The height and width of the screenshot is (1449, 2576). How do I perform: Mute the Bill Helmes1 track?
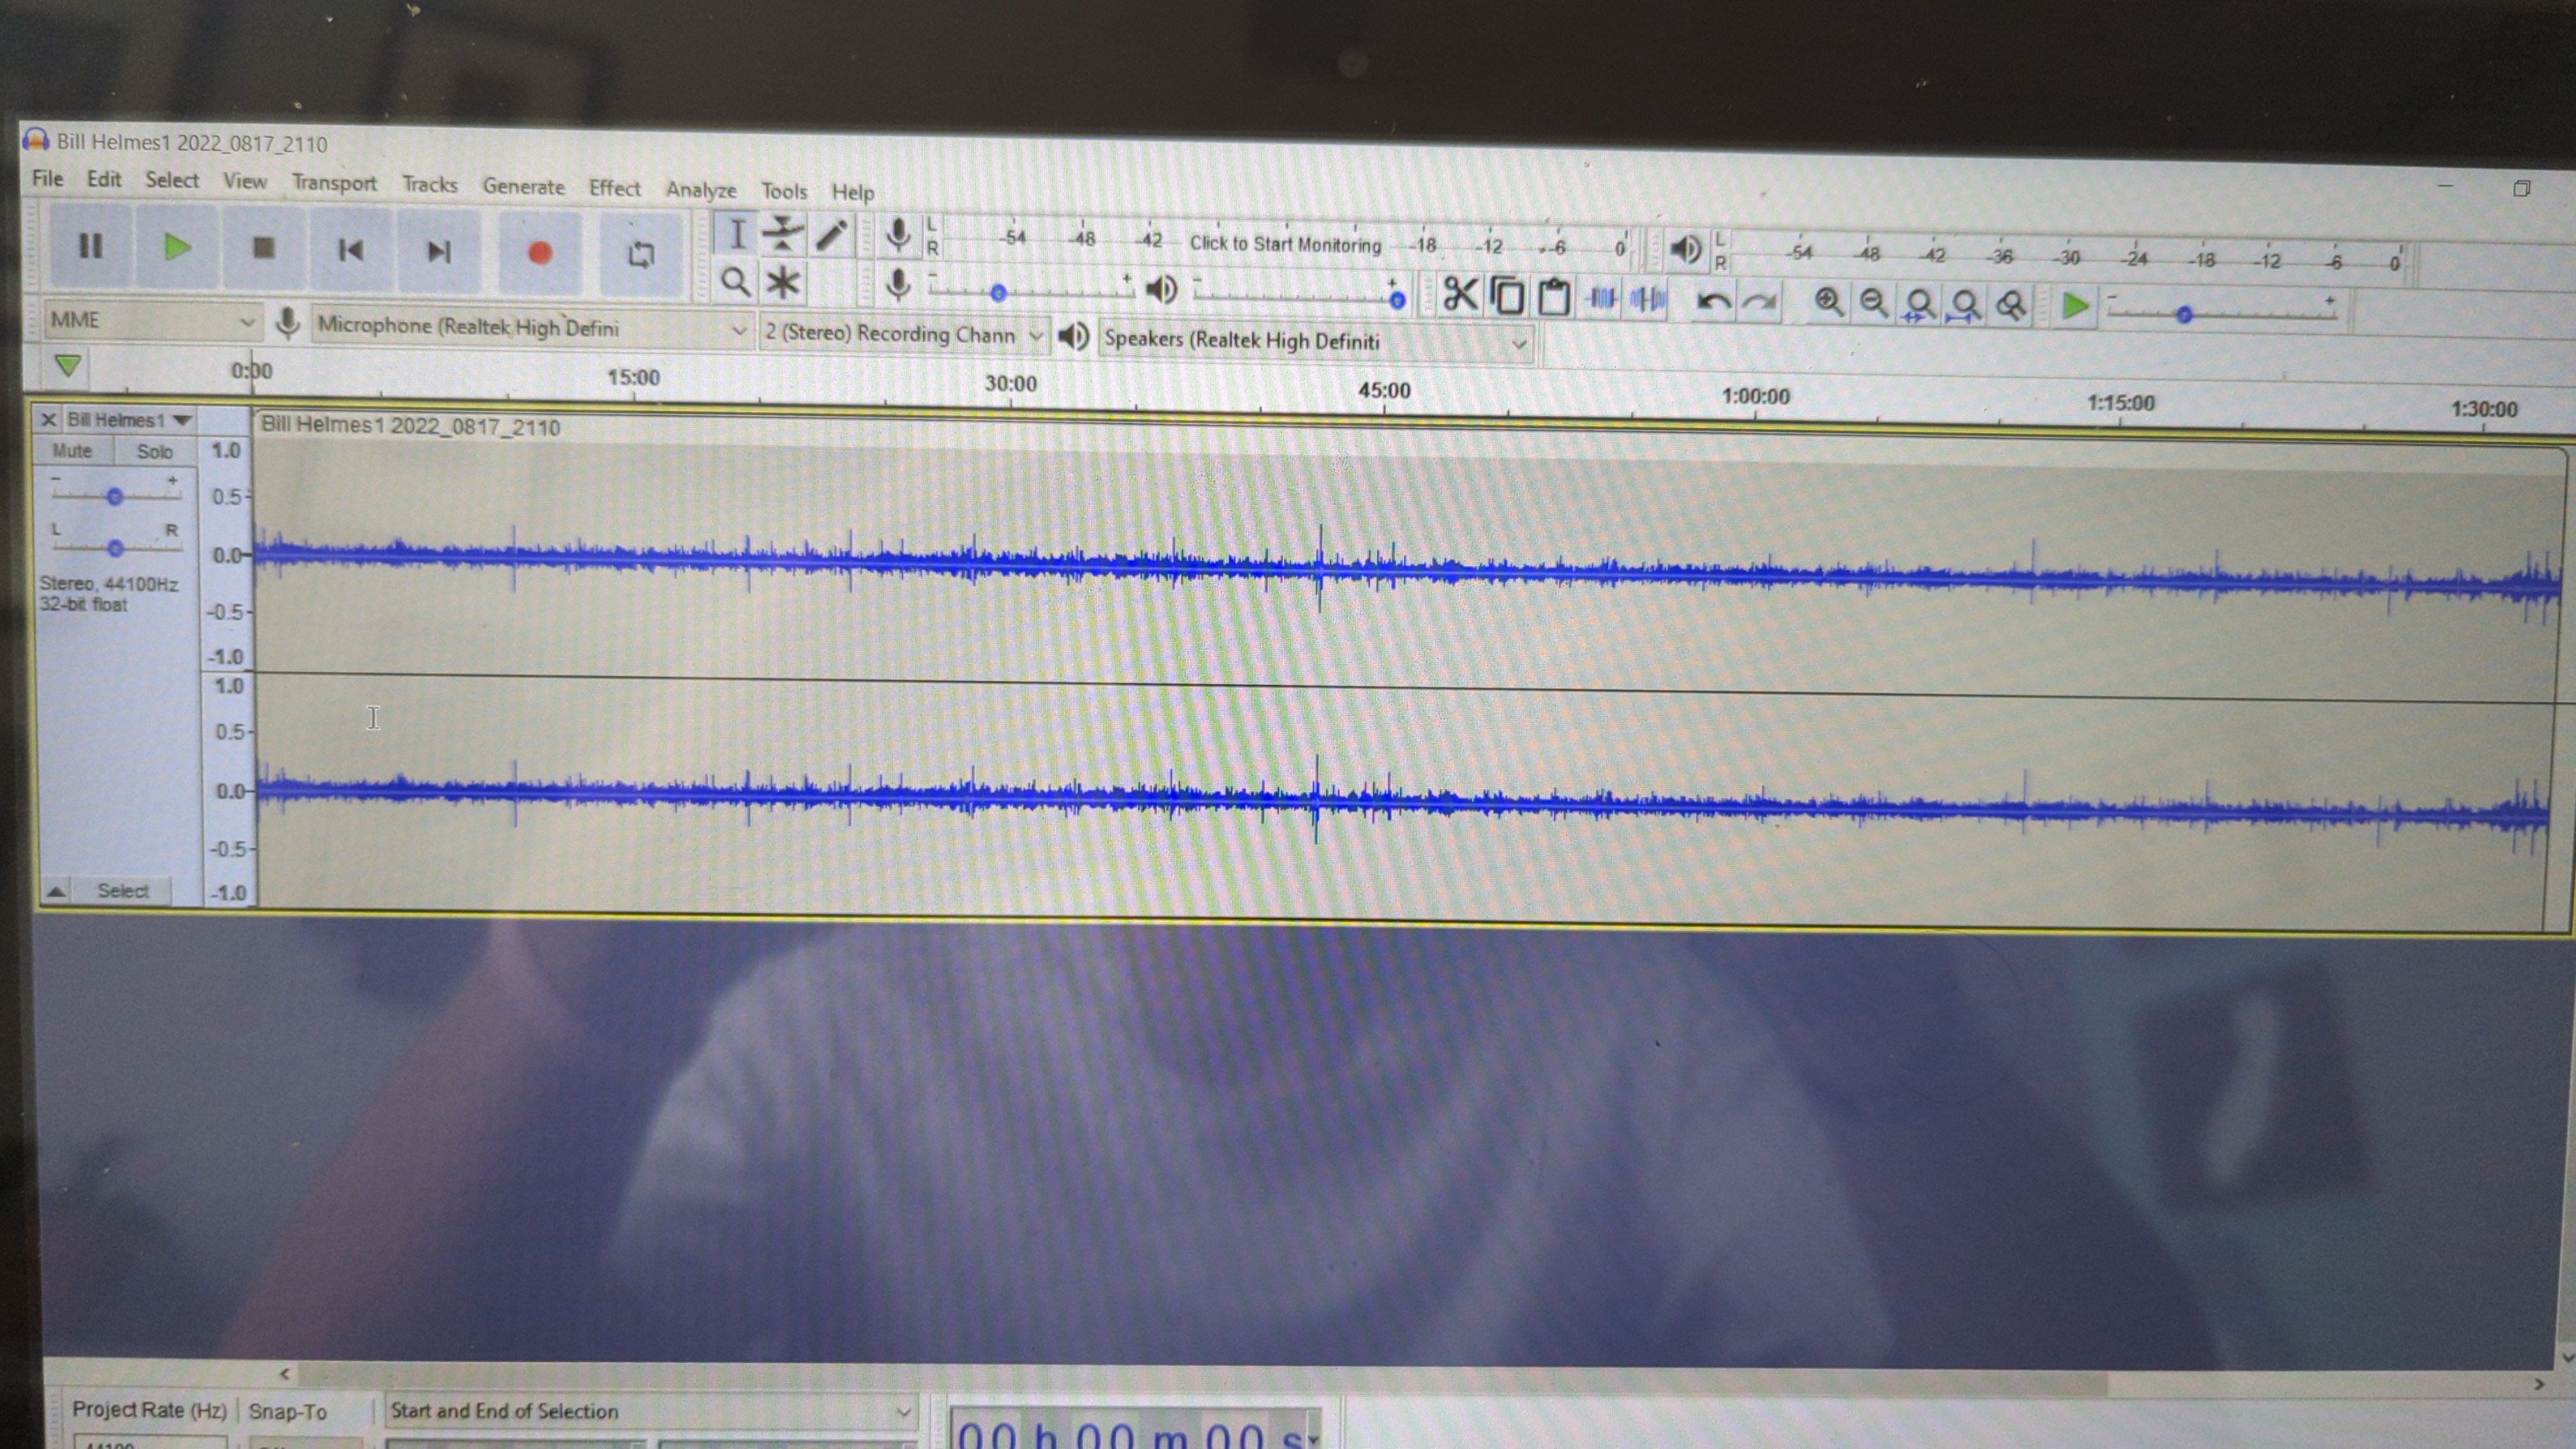(x=72, y=451)
